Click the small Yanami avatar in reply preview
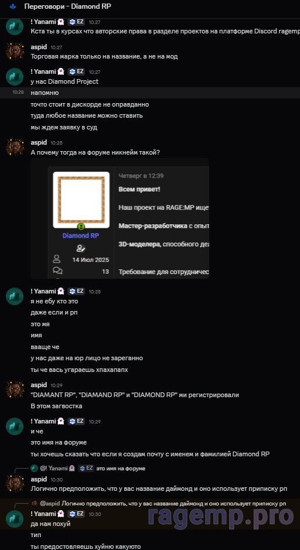Screen dimensions: 300x550 pos(34,468)
